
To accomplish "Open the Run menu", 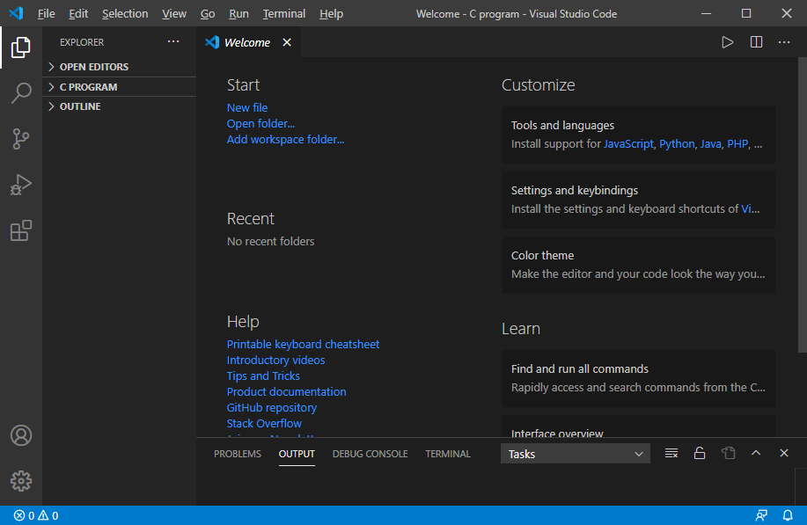I will [x=238, y=14].
